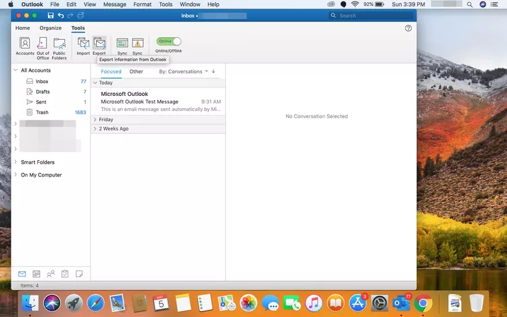Open the Apple menu
This screenshot has height=317, width=507.
click(x=11, y=5)
